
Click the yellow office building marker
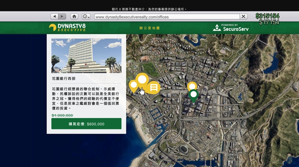[154, 88]
